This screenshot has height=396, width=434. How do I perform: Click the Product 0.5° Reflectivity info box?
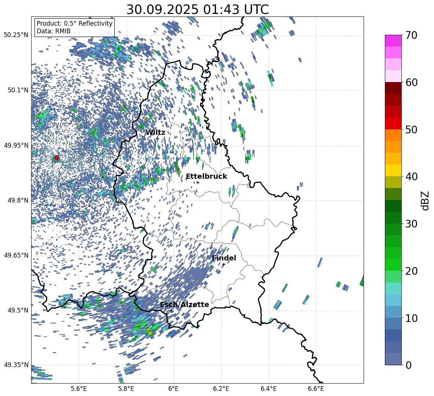(74, 27)
